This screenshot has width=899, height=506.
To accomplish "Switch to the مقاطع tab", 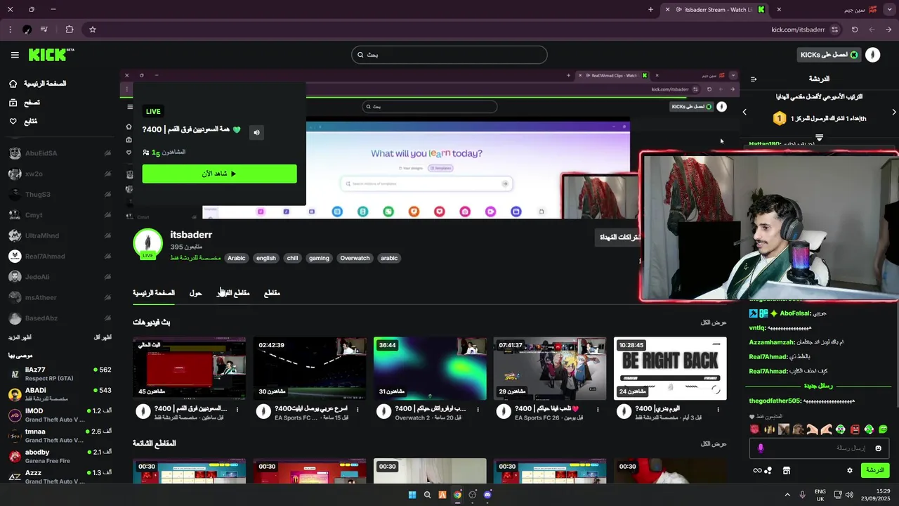I will [272, 293].
